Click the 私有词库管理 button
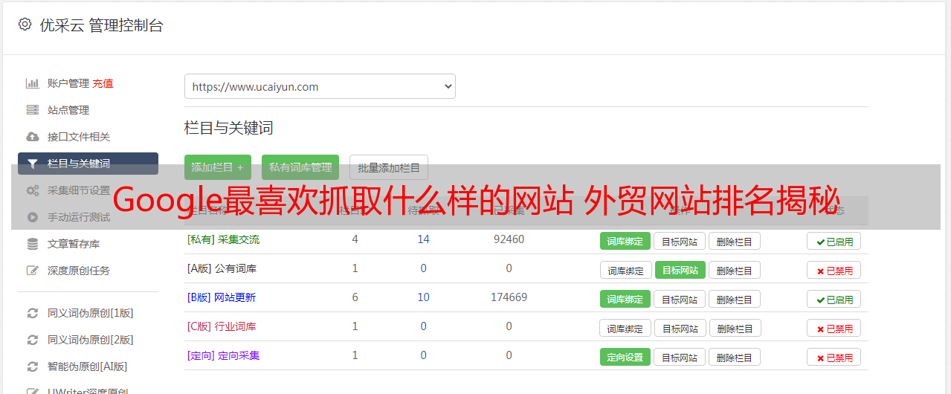 [300, 167]
